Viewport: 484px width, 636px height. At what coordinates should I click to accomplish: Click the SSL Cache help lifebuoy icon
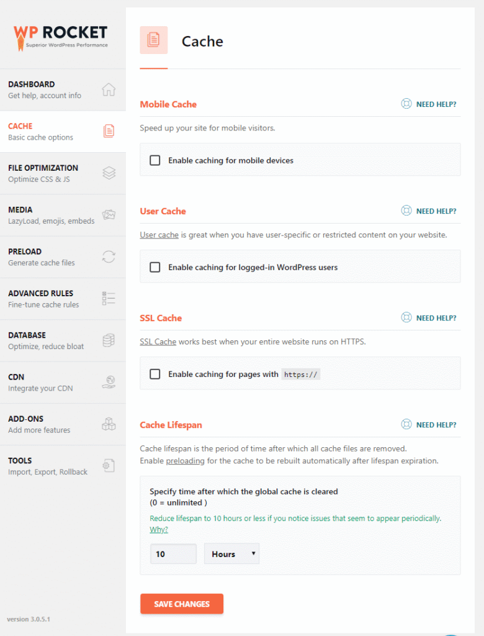(406, 317)
